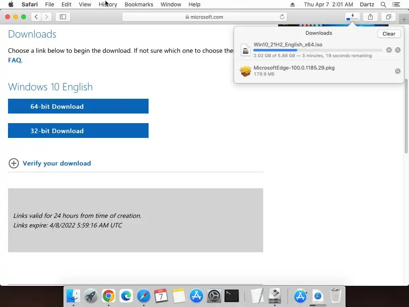Open Notification Center list icon

pyautogui.click(x=396, y=4)
